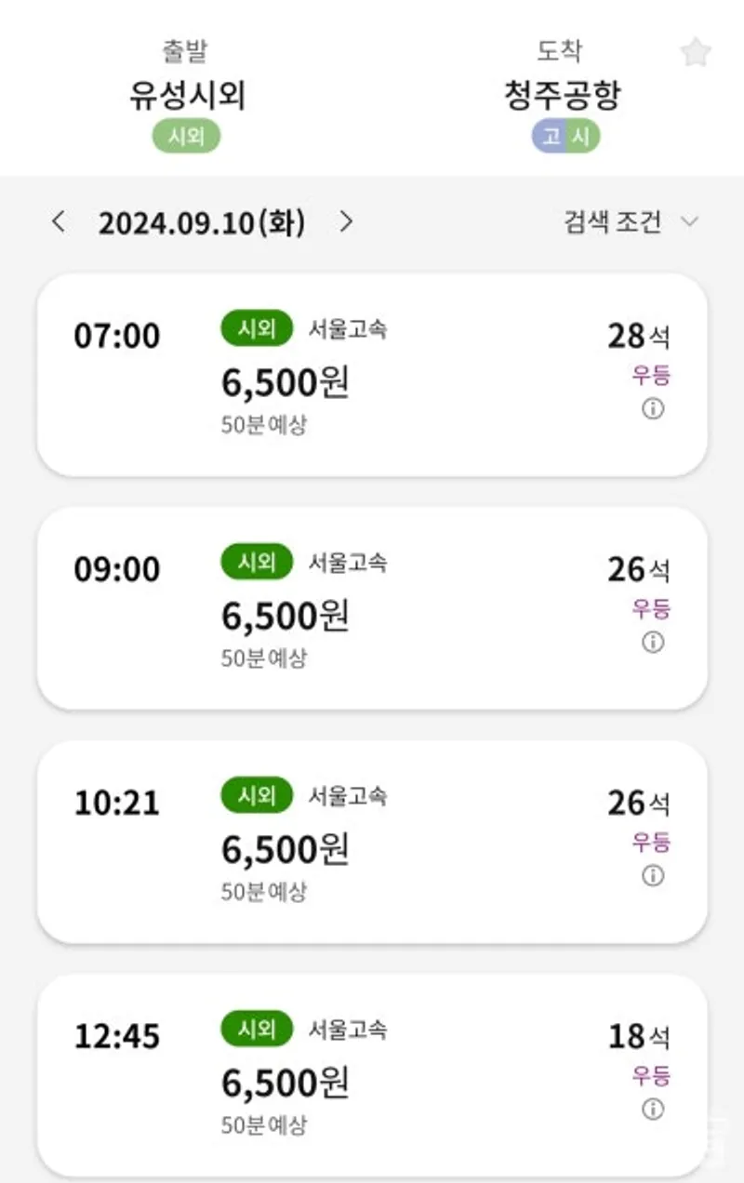Change departure terminal 유성시외
The image size is (744, 1183).
187,96
